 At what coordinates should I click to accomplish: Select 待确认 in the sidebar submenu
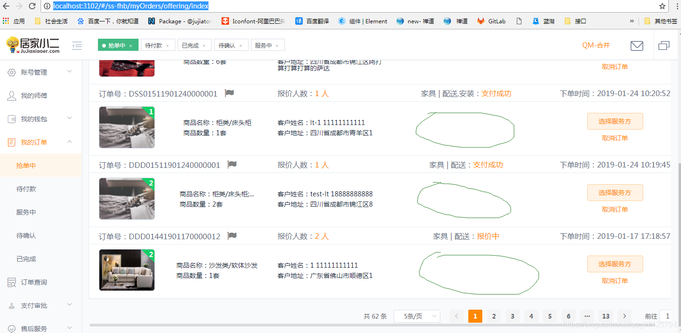pos(41,236)
